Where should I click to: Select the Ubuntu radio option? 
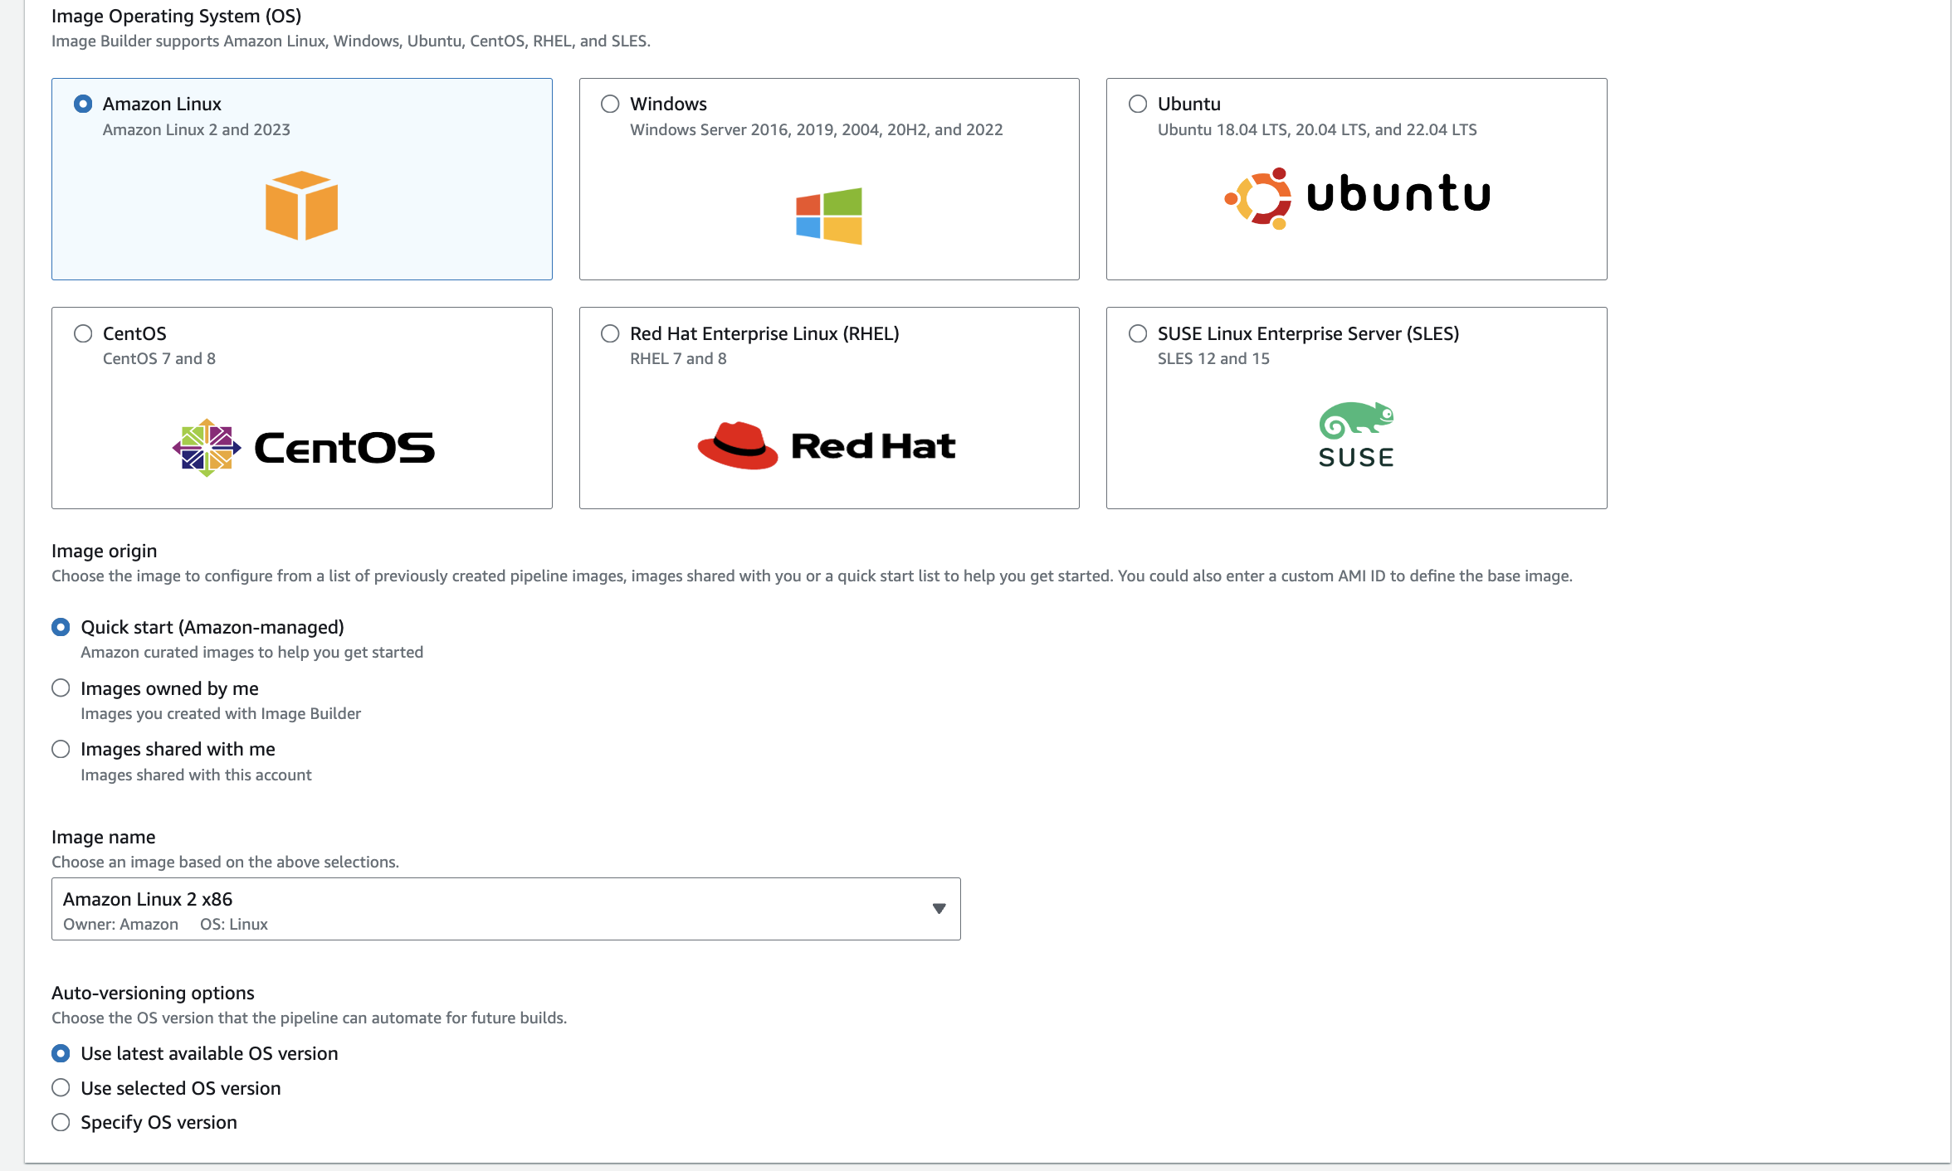coord(1138,104)
